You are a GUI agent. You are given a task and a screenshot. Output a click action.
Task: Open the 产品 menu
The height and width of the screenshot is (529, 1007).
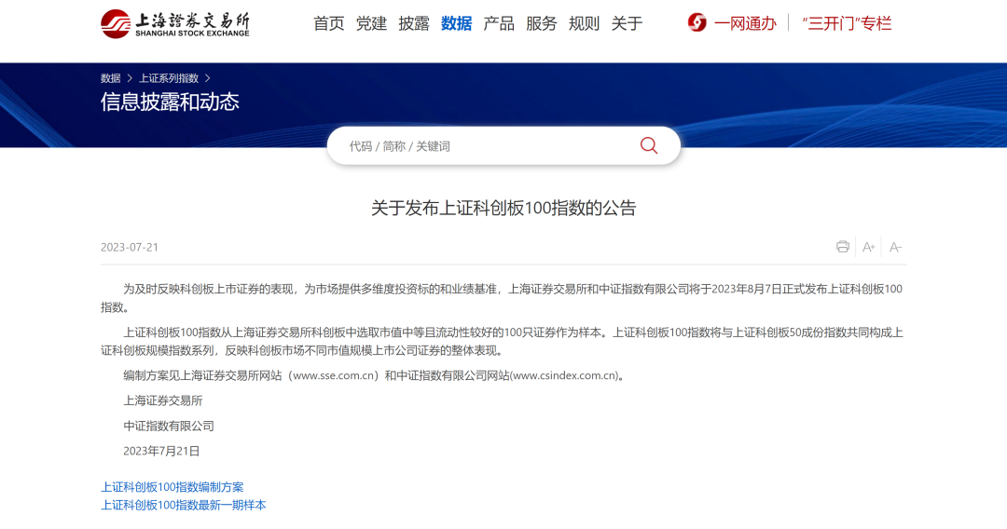coord(499,23)
